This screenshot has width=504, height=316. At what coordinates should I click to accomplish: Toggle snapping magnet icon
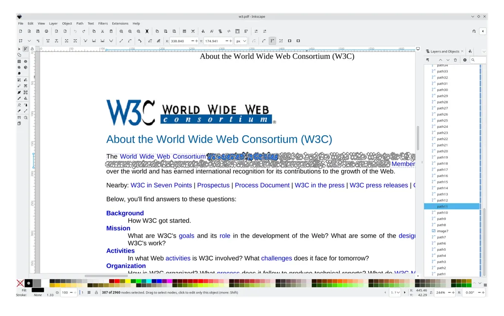tap(474, 31)
